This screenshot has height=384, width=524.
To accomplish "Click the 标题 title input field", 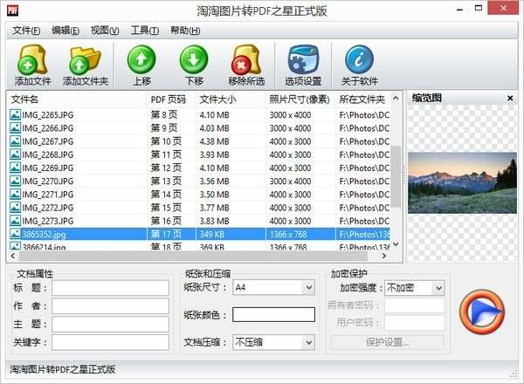I will pyautogui.click(x=110, y=288).
